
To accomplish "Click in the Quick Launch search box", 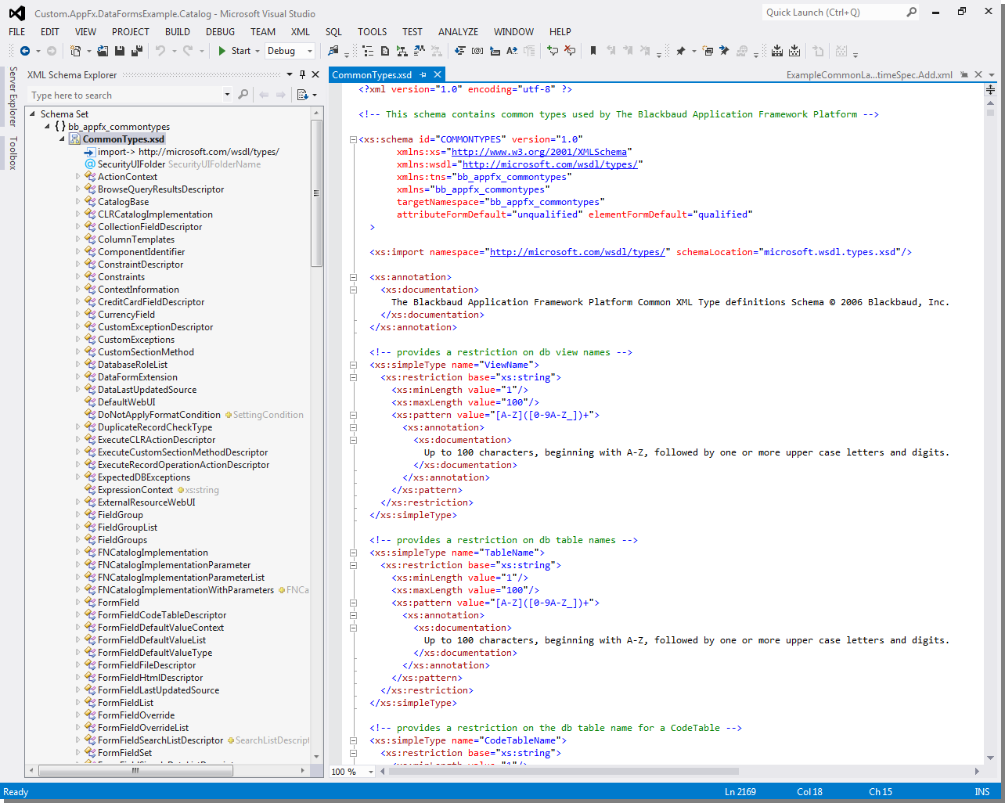I will coord(834,13).
